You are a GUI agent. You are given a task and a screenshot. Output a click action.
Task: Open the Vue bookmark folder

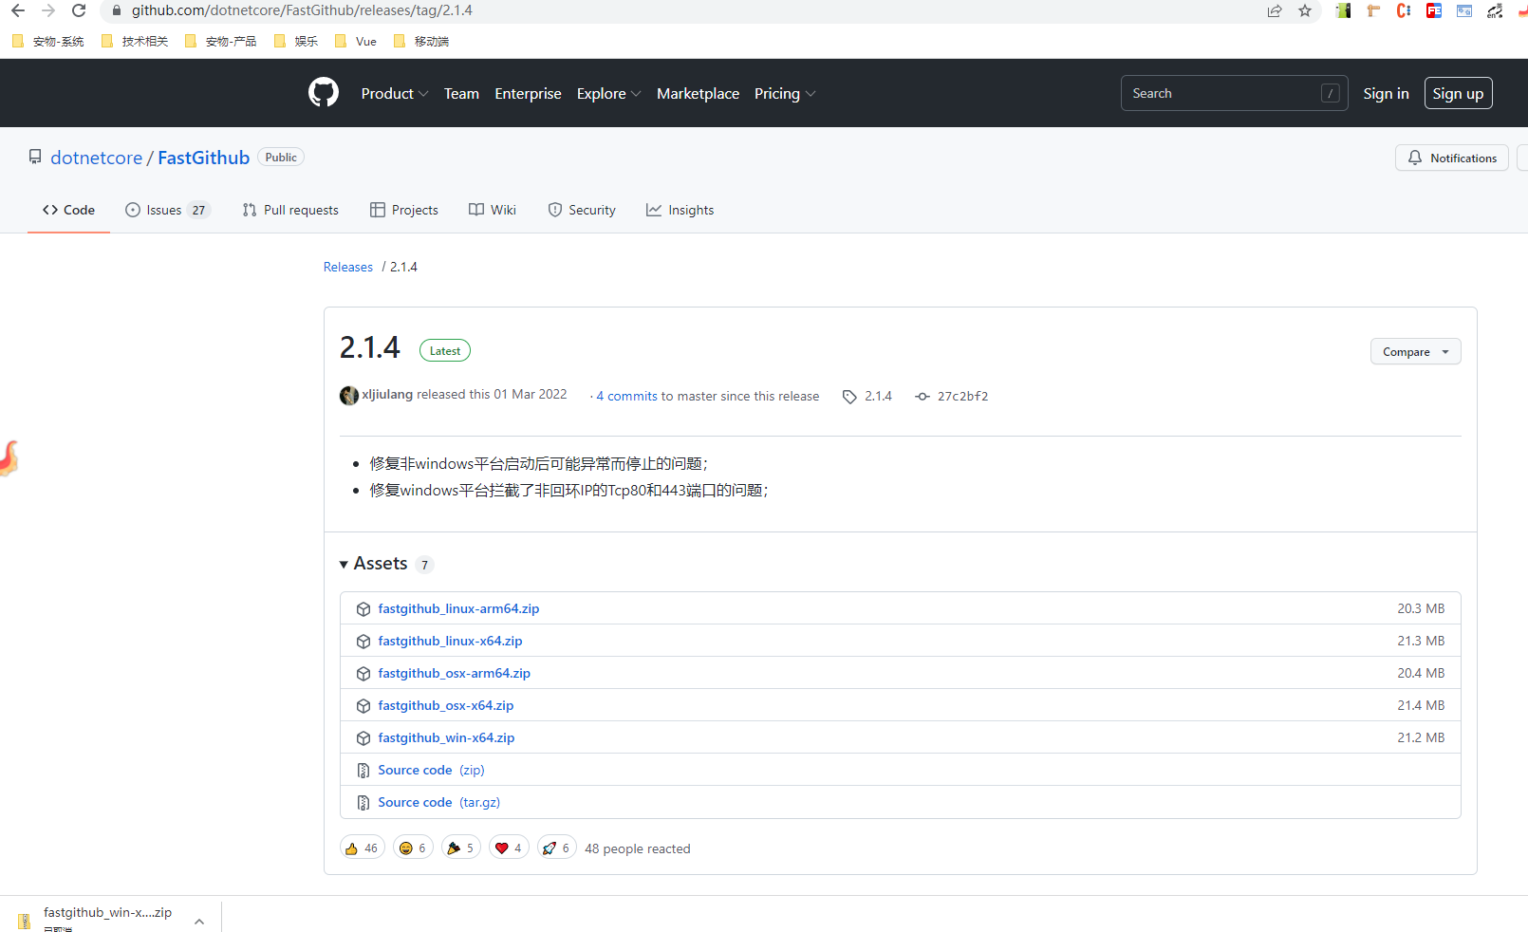tap(356, 41)
